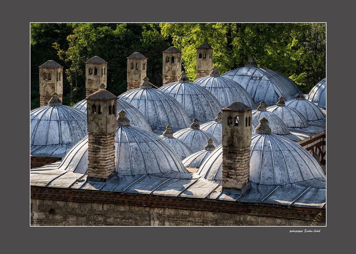Click the partial dome cut off at right edge

[318, 93]
